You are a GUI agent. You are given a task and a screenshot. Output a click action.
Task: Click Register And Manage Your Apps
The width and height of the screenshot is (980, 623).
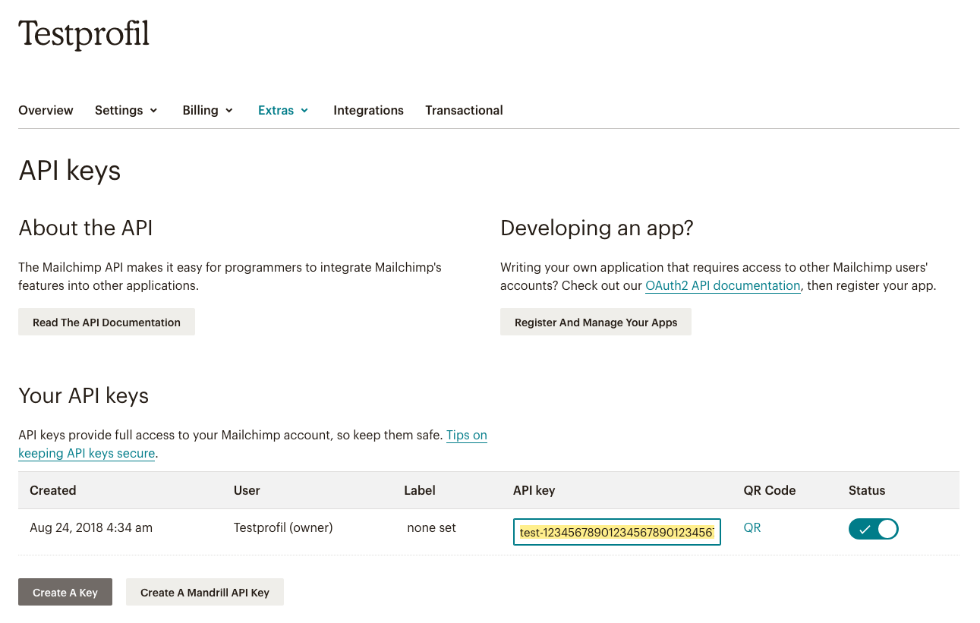(596, 322)
